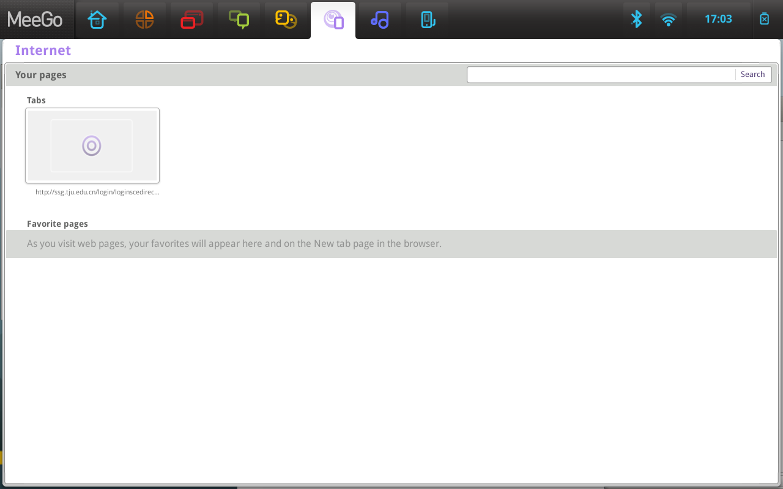The width and height of the screenshot is (783, 489).
Task: Open the Zones panel icon
Action: click(x=144, y=20)
